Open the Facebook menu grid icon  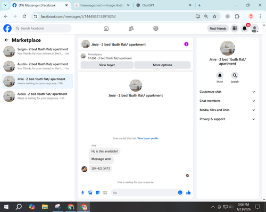pos(235,29)
